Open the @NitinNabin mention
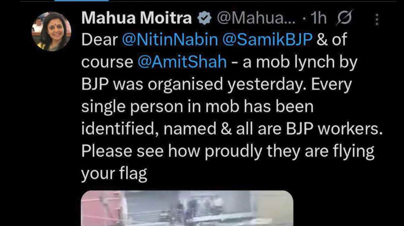 (x=170, y=41)
